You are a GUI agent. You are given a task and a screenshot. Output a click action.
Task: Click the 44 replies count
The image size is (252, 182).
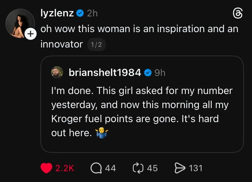tap(111, 168)
